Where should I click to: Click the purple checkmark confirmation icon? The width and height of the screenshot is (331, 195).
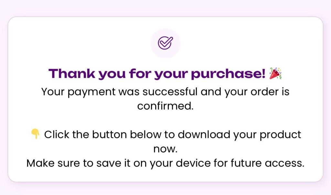point(165,43)
